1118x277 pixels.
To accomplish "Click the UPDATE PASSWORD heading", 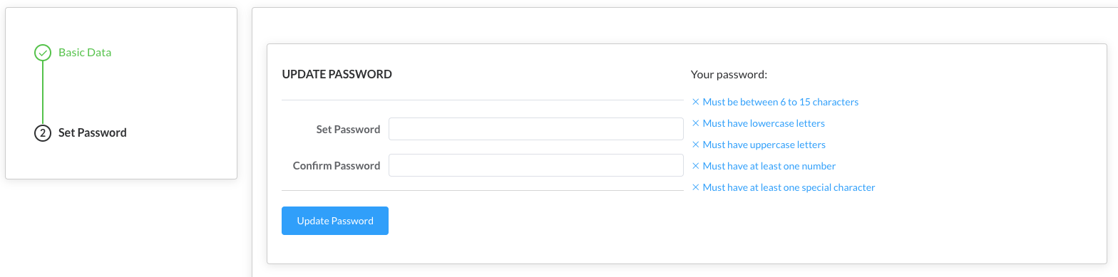I will (x=337, y=74).
